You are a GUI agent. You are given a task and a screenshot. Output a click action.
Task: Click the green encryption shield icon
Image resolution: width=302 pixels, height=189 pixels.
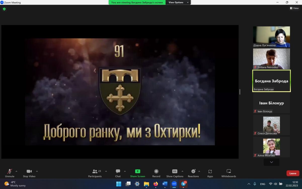tap(4, 9)
